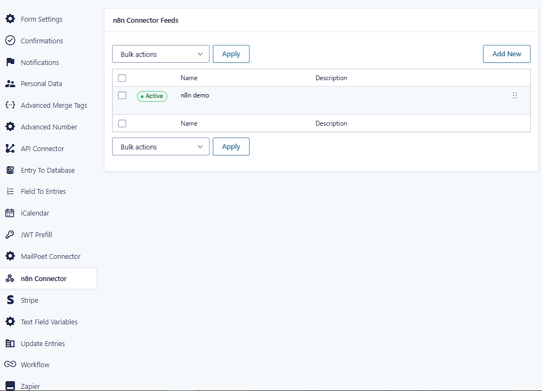Switch to Form Settings
The image size is (542, 391).
pos(41,19)
